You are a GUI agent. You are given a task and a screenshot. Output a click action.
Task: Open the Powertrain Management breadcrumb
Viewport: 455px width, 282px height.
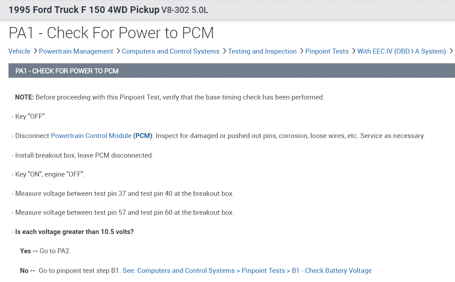point(76,51)
